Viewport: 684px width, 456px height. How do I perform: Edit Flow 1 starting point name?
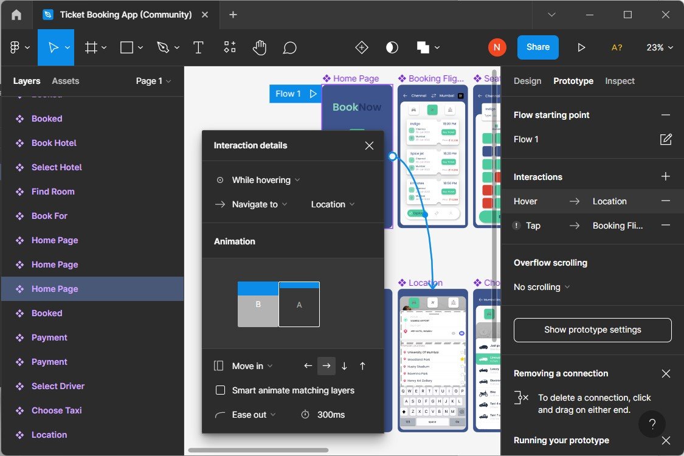pos(666,139)
